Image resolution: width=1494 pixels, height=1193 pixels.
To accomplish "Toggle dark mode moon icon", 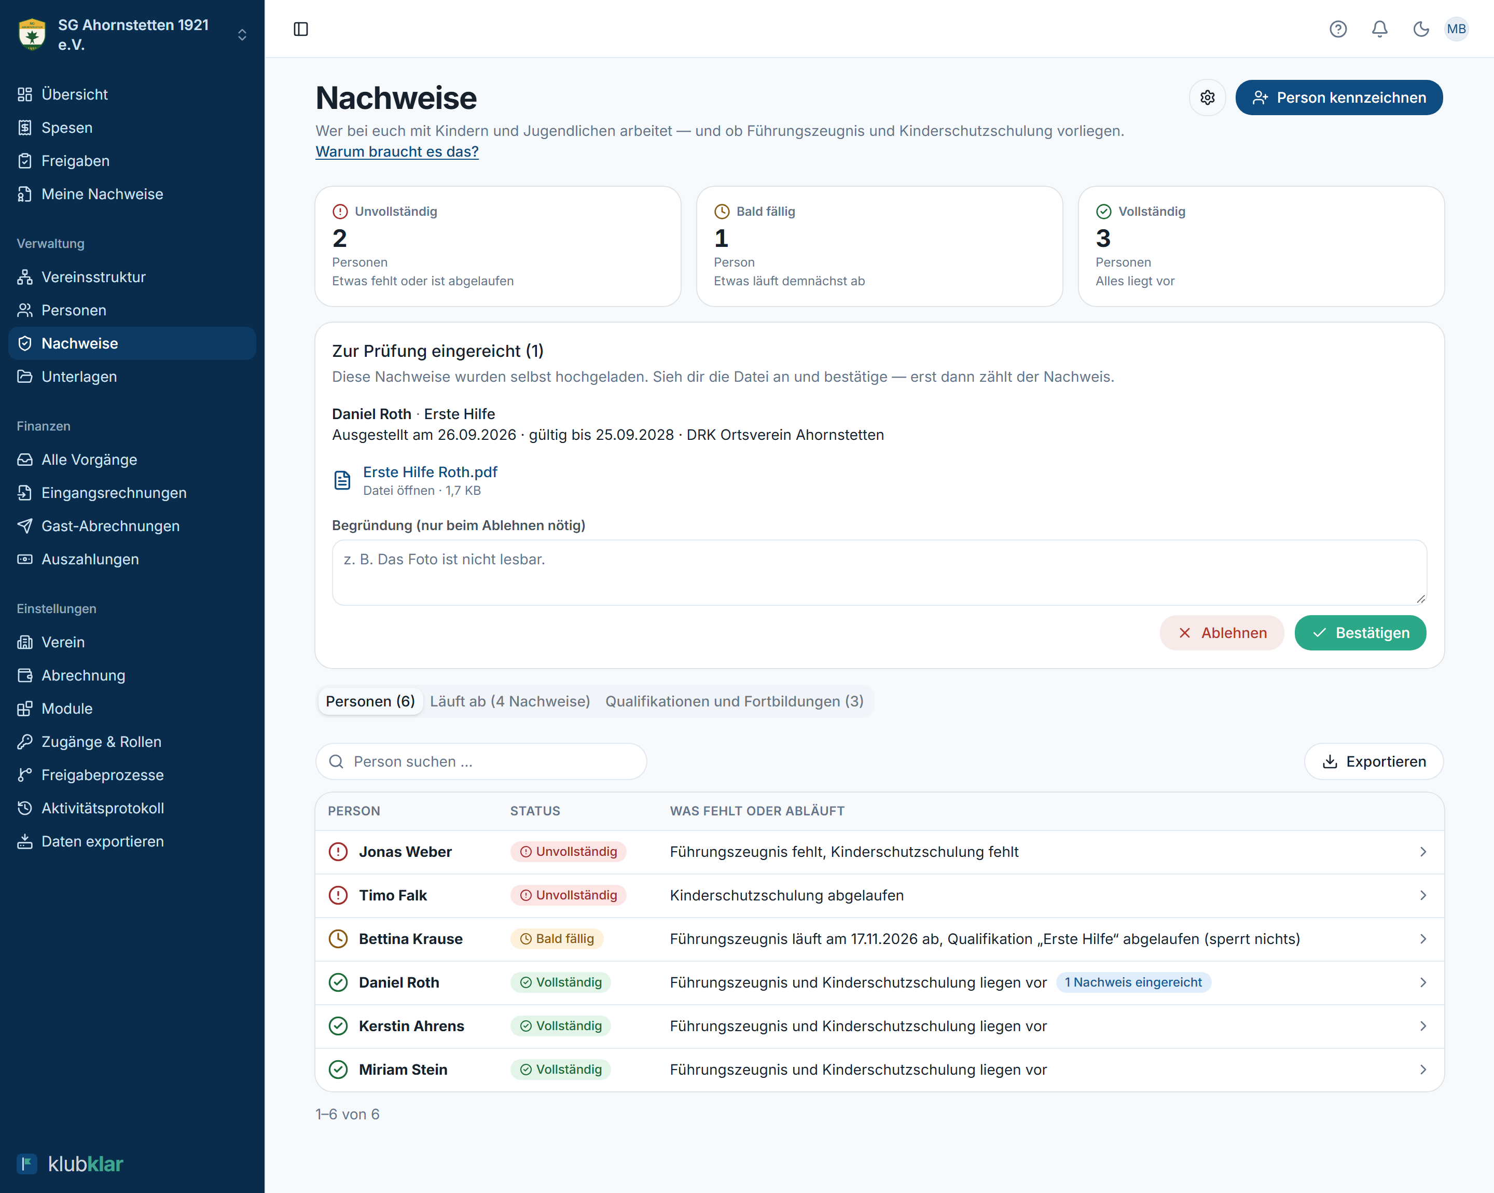I will click(x=1421, y=29).
